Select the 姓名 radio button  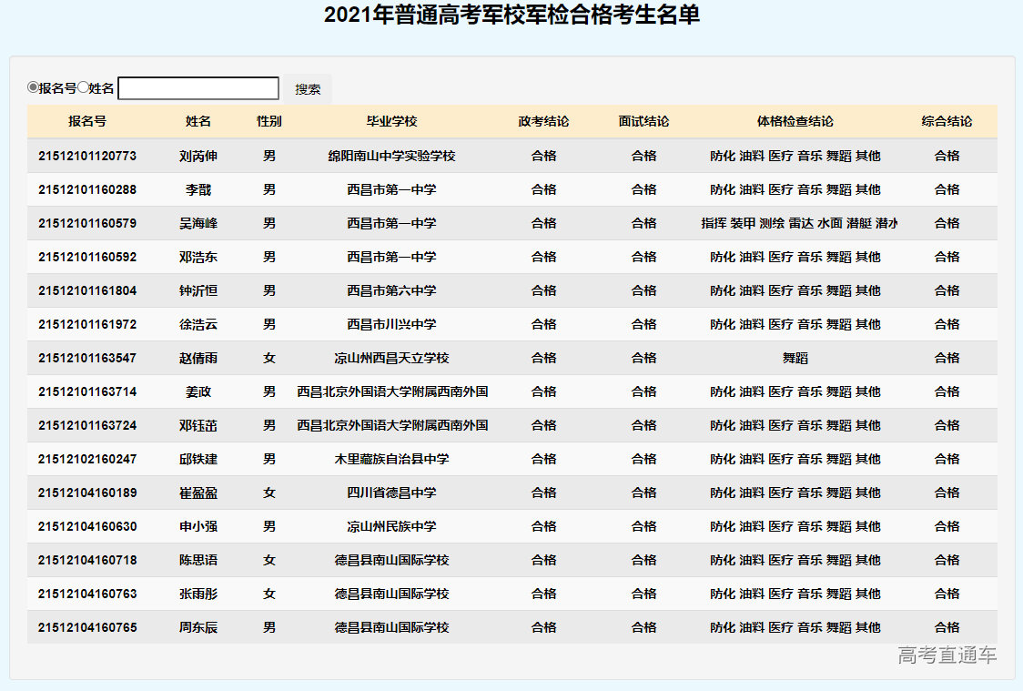(x=83, y=87)
